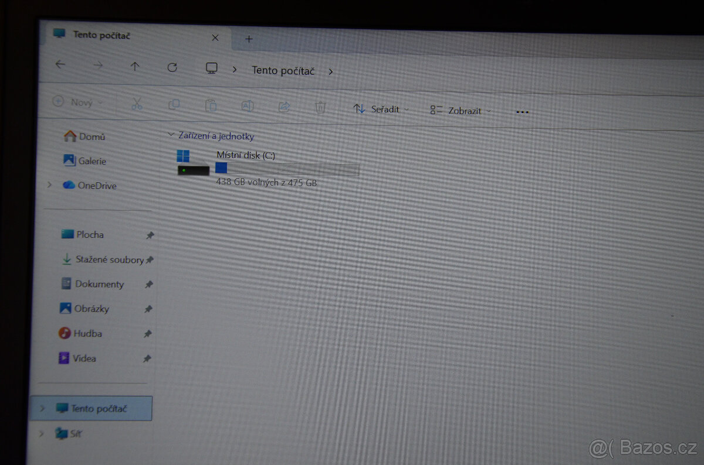The height and width of the screenshot is (465, 704).
Task: Click the Delete trash bin icon
Action: pos(320,107)
